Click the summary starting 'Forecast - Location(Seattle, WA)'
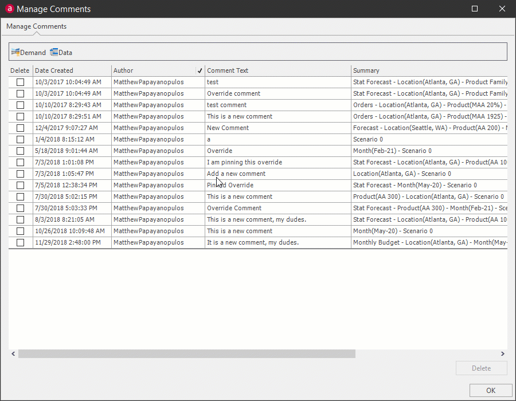The height and width of the screenshot is (401, 516). tap(429, 128)
